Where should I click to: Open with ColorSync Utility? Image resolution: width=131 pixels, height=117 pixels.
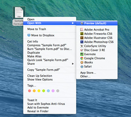tap(97, 46)
